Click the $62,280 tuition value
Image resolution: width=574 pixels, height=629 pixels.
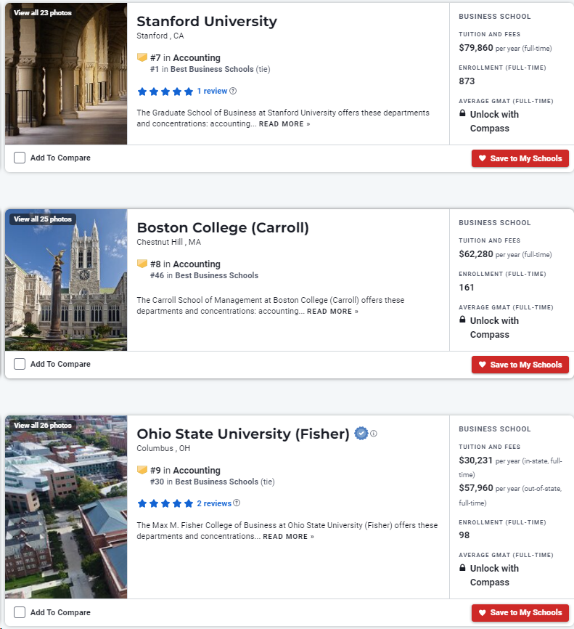(x=476, y=254)
